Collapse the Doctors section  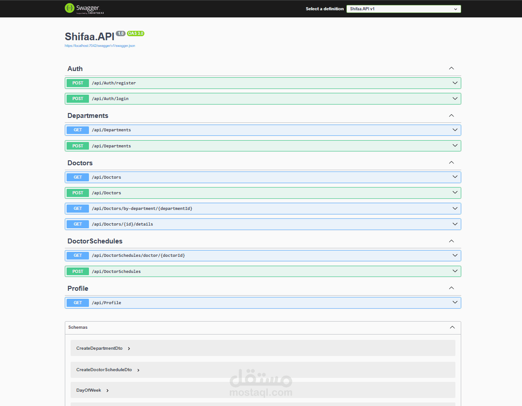[x=451, y=162]
